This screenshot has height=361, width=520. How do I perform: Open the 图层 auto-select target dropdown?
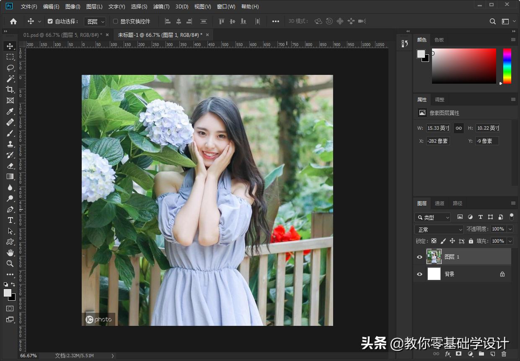point(95,21)
